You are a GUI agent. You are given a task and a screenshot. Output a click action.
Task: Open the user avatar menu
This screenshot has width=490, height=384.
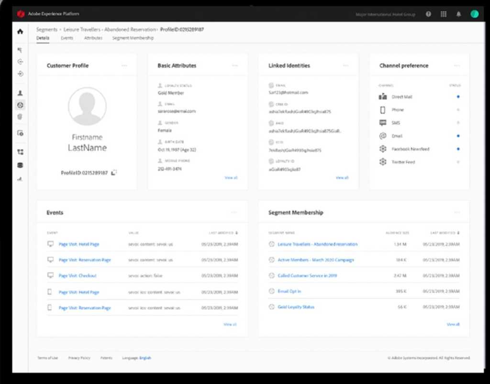click(x=474, y=14)
